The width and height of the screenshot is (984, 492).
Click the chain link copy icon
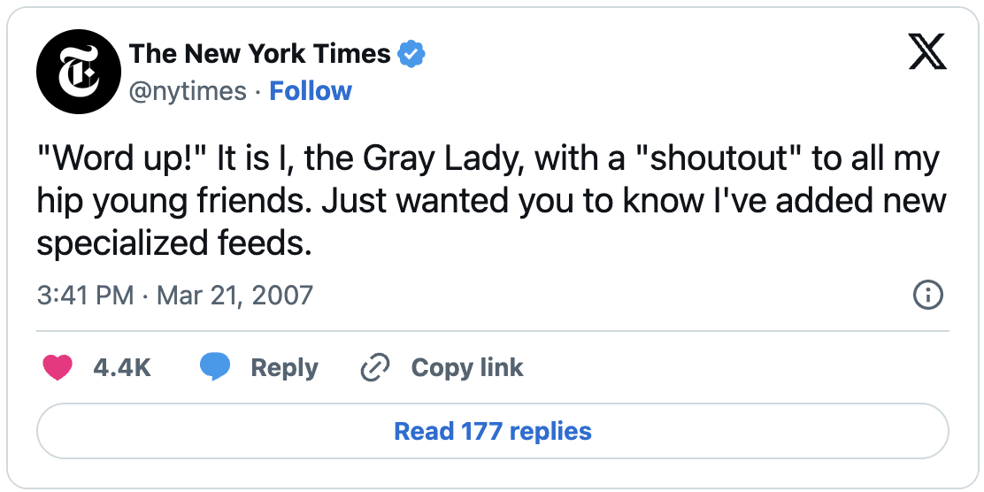pos(376,368)
